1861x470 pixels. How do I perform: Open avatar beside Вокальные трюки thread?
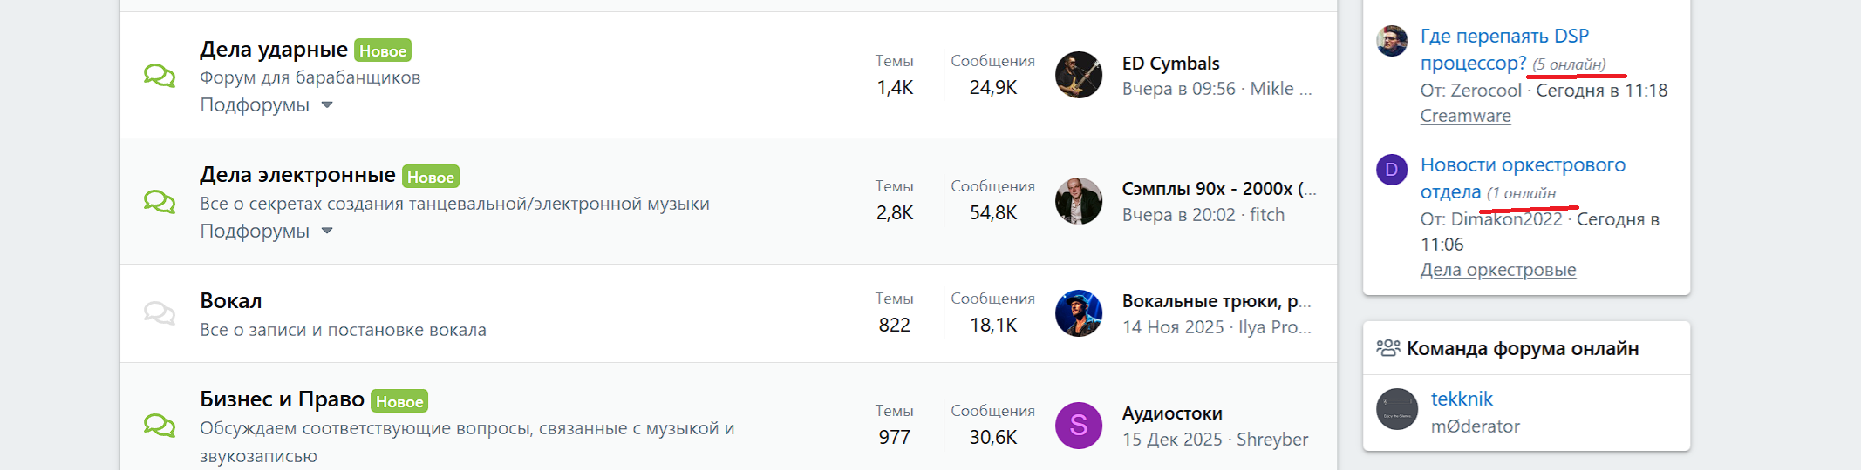coord(1079,313)
